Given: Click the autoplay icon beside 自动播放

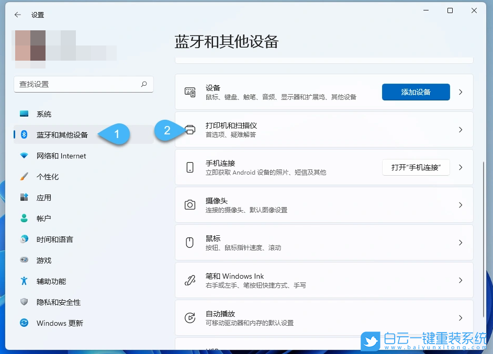Looking at the screenshot, I should click(191, 317).
